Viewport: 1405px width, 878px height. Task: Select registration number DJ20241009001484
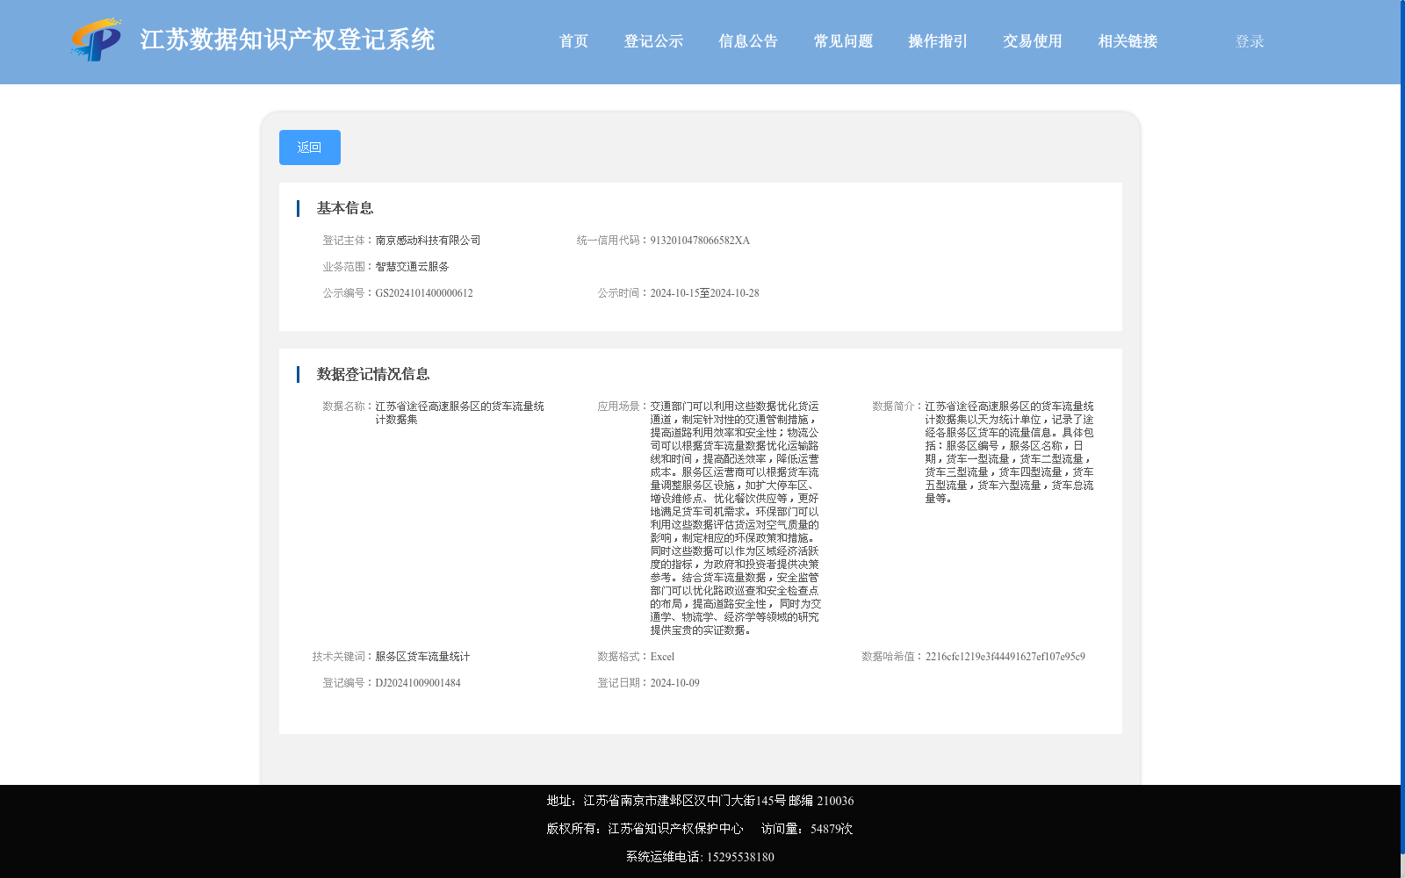tap(418, 683)
